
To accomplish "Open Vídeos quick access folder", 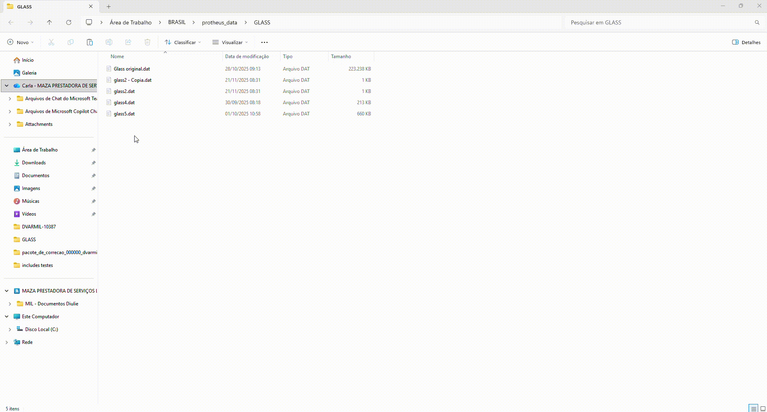I will 29,214.
